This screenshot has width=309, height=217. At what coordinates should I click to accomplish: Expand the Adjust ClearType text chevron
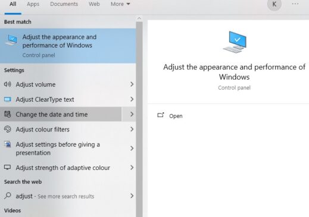pos(132,99)
